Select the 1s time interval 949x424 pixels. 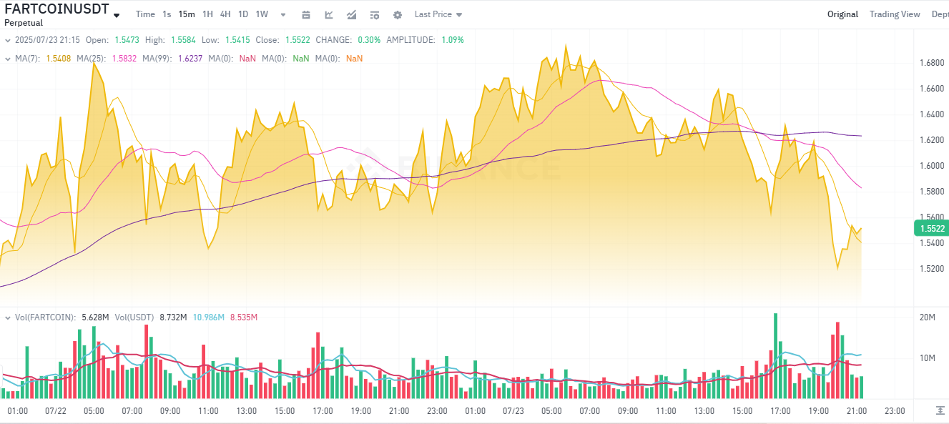click(167, 14)
